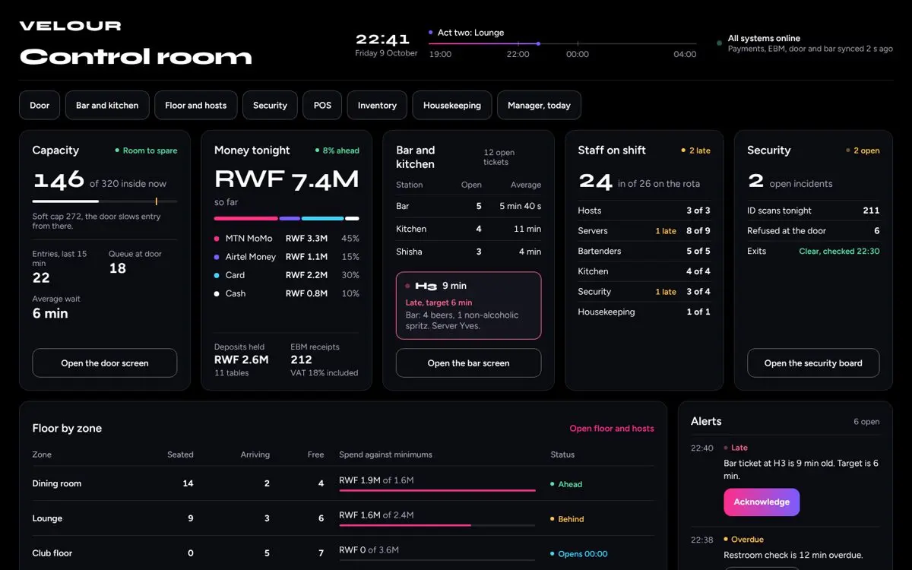
Task: Click the Security 3 of 4 staff row
Action: pos(644,292)
